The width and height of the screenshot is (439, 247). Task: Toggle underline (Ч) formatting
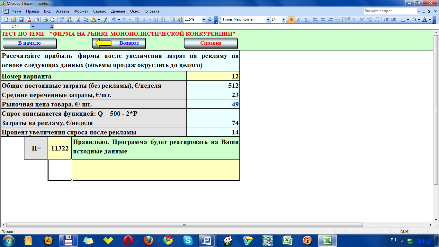pos(306,20)
